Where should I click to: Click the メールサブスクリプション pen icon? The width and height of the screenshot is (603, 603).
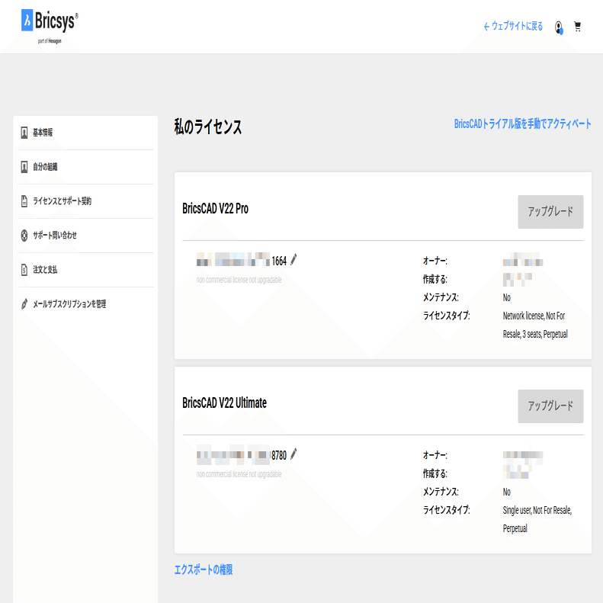tap(24, 304)
